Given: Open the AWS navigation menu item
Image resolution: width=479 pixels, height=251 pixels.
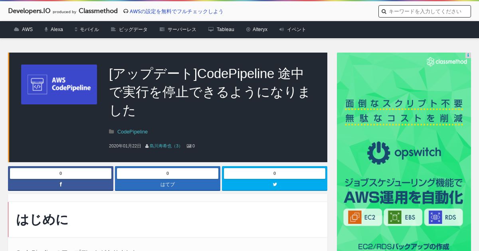Looking at the screenshot, I should 27,29.
